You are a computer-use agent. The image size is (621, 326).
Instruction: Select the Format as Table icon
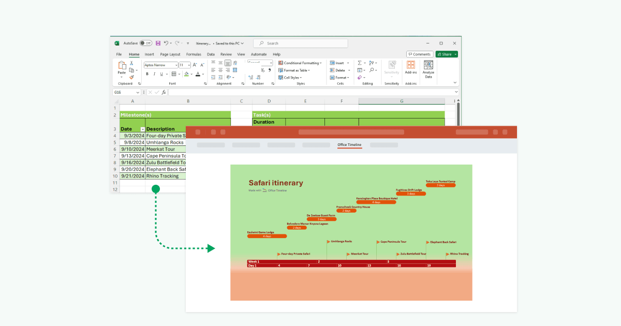coord(281,70)
